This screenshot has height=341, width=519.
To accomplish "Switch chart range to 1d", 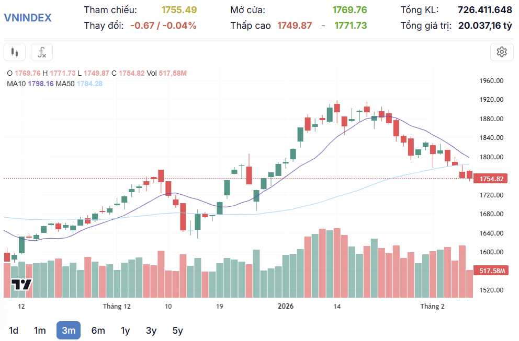I will [14, 331].
